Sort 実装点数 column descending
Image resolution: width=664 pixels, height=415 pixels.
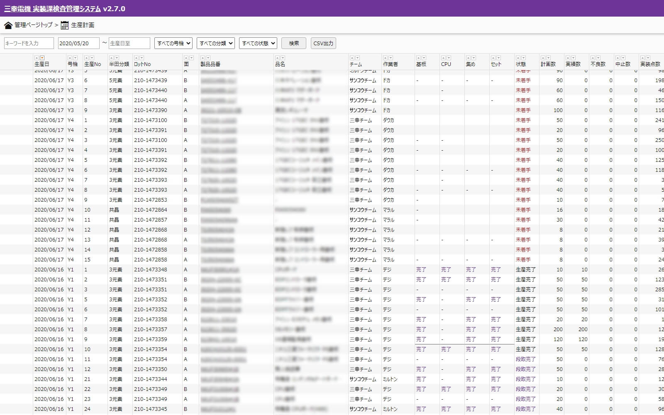[648, 58]
